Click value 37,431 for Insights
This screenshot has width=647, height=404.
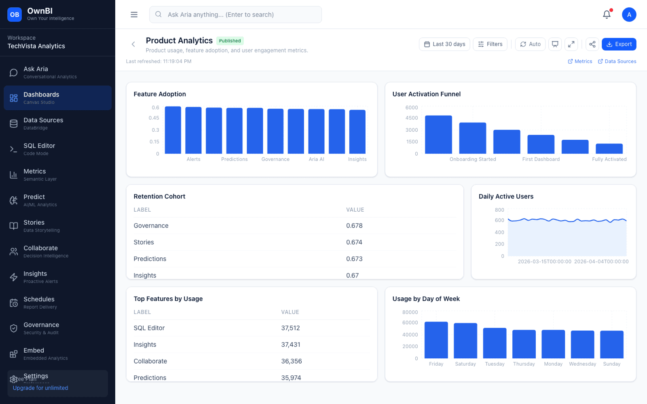click(x=290, y=345)
